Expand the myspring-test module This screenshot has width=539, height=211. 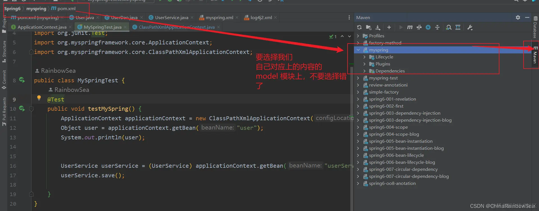[358, 78]
